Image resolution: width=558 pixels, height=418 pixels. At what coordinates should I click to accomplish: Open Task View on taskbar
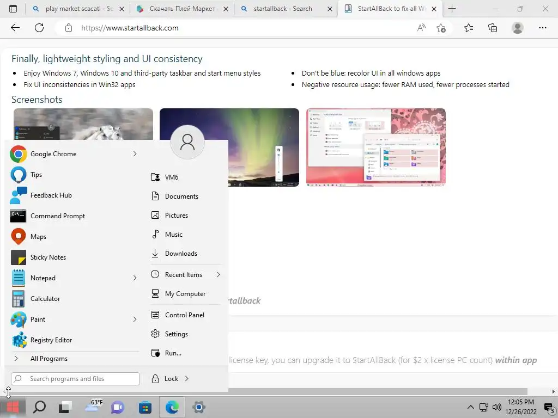pyautogui.click(x=65, y=407)
